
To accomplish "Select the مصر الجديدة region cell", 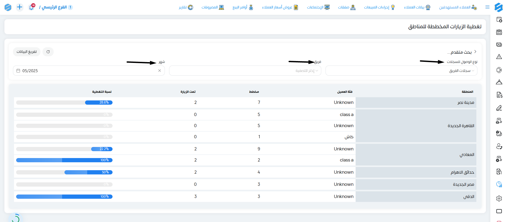I will coord(416,184).
